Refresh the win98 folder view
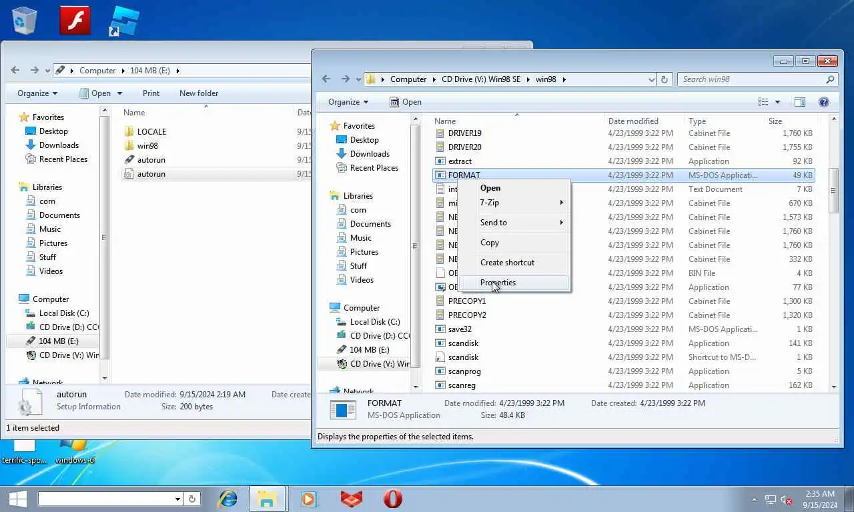This screenshot has width=854, height=512. 664,79
